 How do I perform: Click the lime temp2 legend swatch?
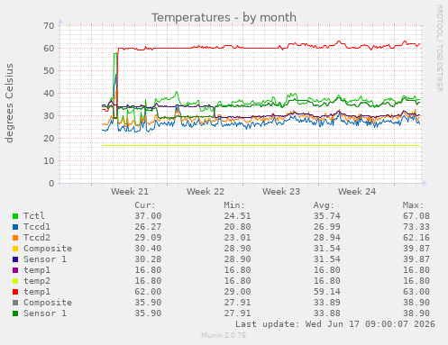[x=15, y=281]
